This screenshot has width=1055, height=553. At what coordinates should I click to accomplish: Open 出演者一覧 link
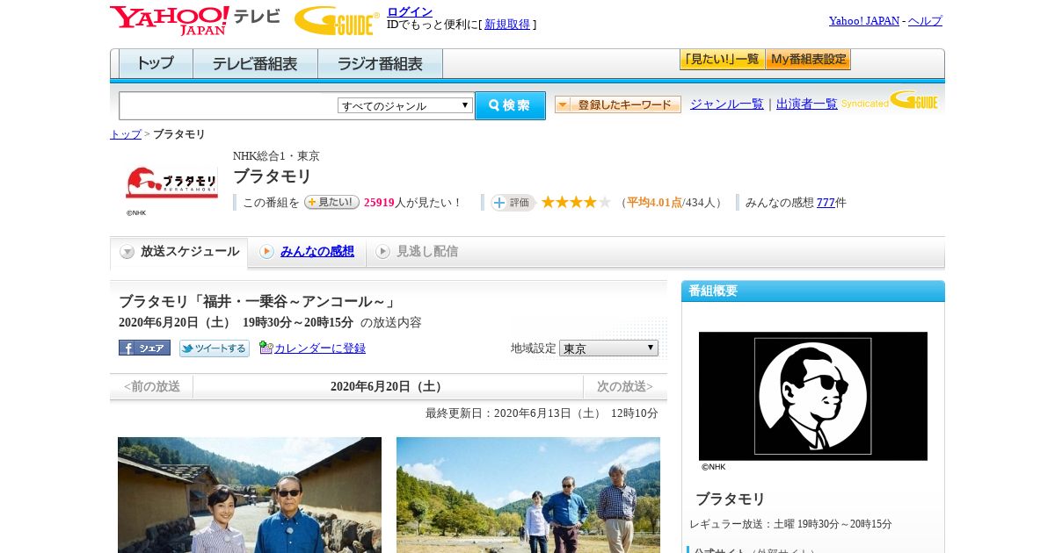[x=807, y=104]
